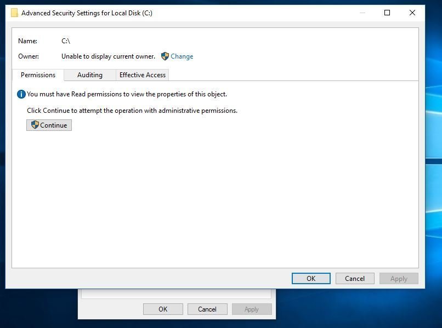The height and width of the screenshot is (328, 442).
Task: Maximize the Advanced Security Settings window
Action: (x=387, y=13)
